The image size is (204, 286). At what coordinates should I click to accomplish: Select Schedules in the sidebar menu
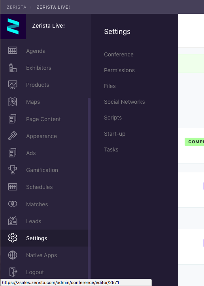39,187
